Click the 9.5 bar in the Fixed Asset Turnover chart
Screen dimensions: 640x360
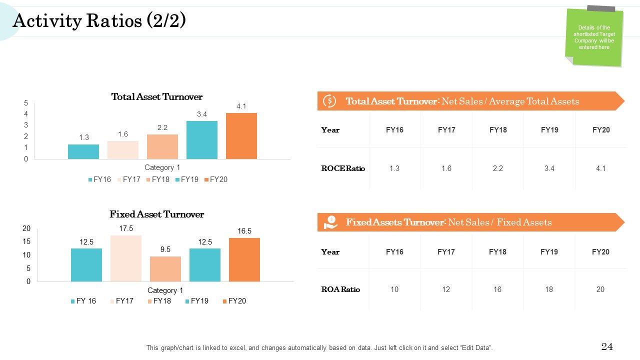coord(165,269)
